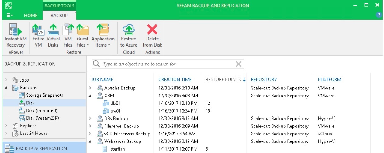Select the Entire VM restore icon
The image size is (384, 153).
(38, 30)
